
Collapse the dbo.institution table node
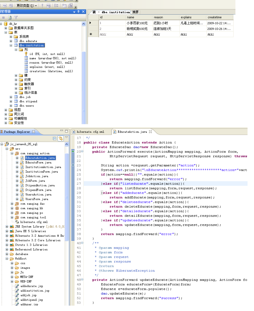11,45
